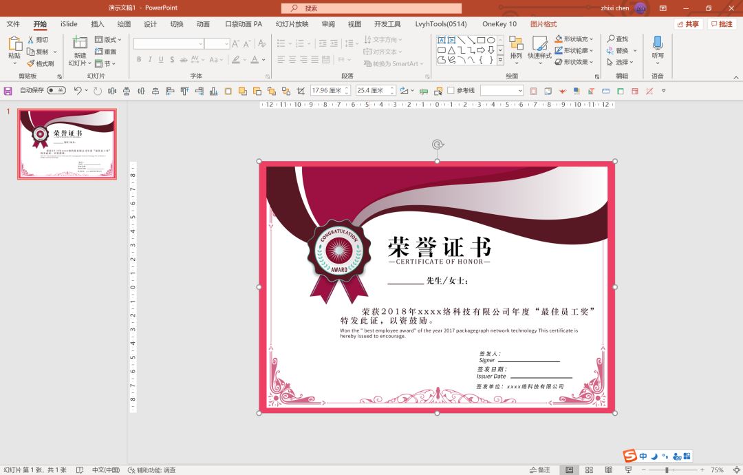Open the 插入 insert tab

point(97,24)
